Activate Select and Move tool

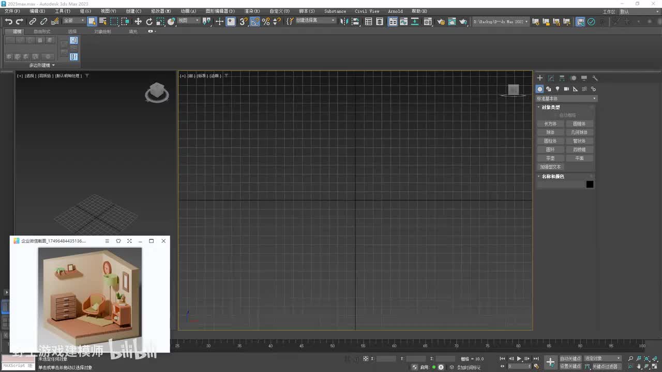pyautogui.click(x=138, y=21)
